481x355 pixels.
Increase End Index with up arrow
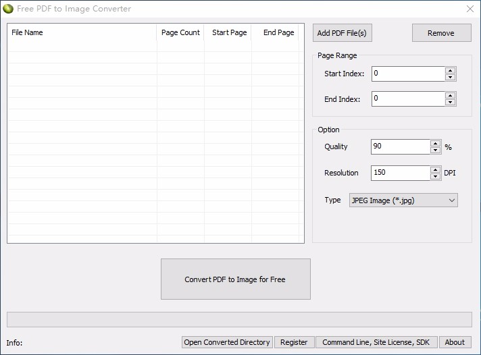click(x=450, y=96)
